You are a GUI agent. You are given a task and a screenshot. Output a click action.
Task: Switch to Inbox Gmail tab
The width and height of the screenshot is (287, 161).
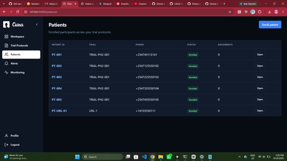[x=51, y=4]
